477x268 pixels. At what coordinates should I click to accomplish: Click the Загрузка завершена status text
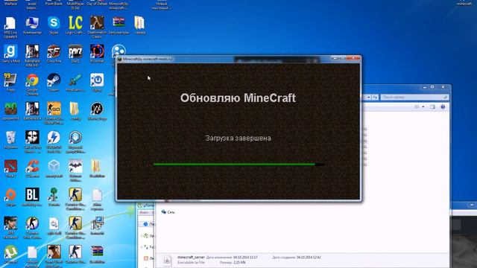[x=238, y=138]
